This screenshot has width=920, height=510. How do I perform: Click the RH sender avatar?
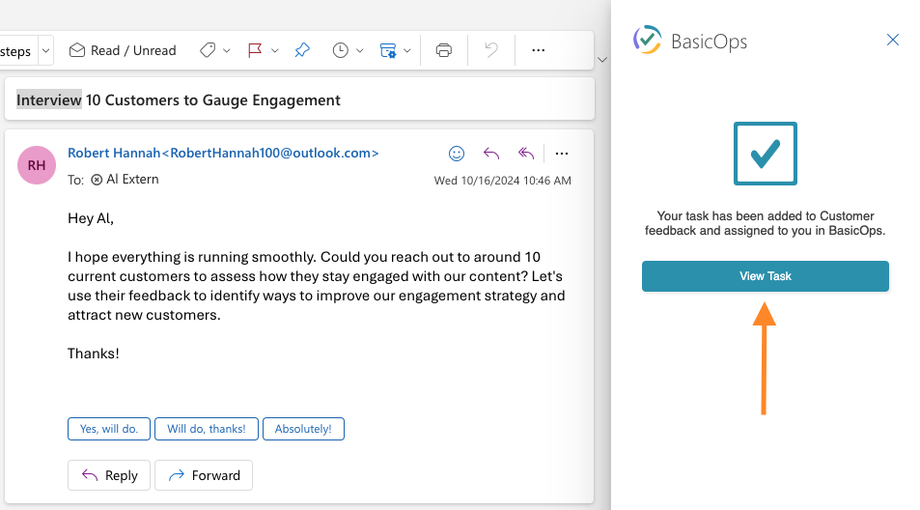(x=37, y=165)
